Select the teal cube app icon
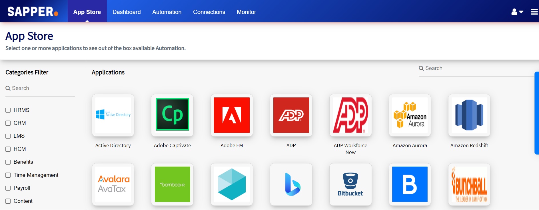Viewport: 539px width, 210px height. (x=232, y=184)
